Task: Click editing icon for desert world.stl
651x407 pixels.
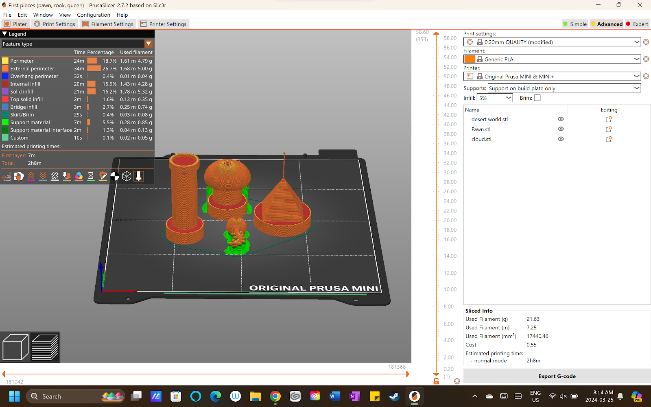Action: pyautogui.click(x=609, y=119)
